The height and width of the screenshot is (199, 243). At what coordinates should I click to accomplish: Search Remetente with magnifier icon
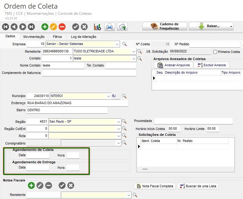click(139, 51)
